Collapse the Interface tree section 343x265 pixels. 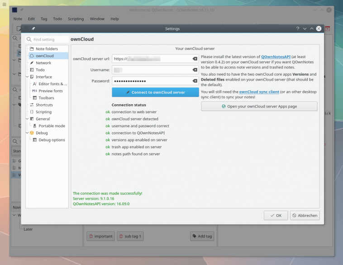click(28, 77)
